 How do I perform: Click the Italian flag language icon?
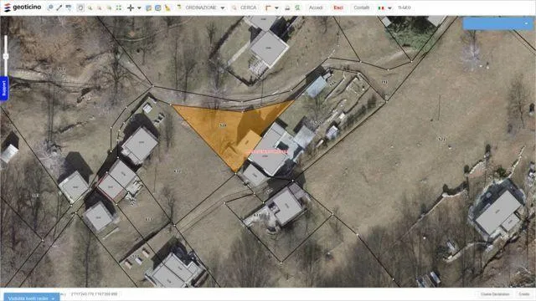point(381,8)
